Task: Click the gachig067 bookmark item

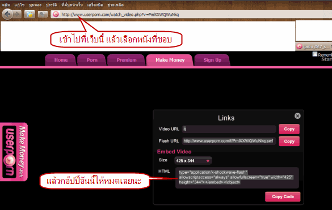Action: tap(314, 46)
